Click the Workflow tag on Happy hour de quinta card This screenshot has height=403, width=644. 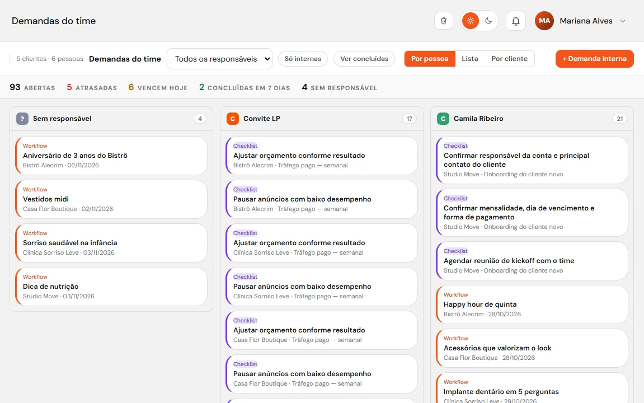coord(455,294)
